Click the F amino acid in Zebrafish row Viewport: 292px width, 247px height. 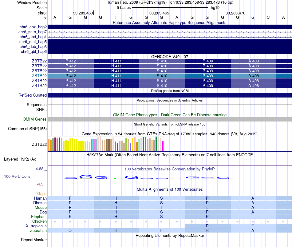[161, 230]
